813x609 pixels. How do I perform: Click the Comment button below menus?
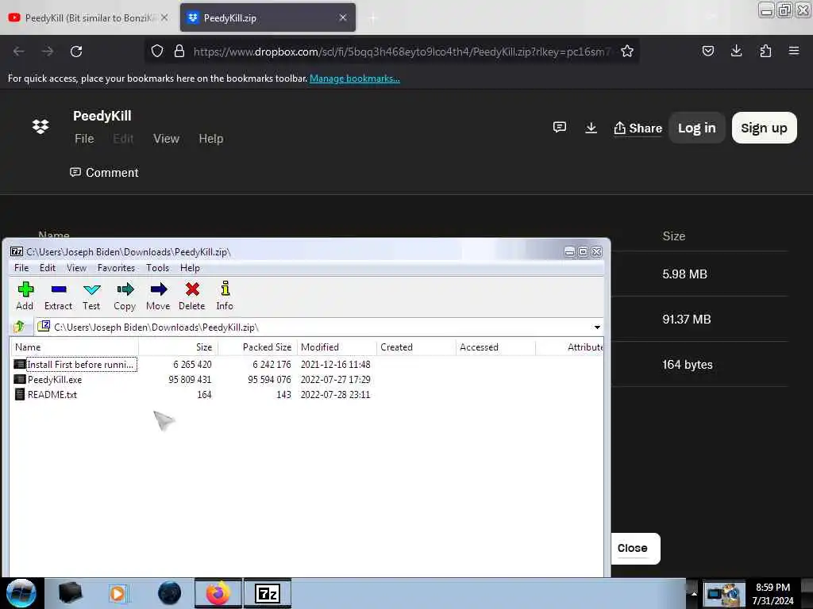104,172
